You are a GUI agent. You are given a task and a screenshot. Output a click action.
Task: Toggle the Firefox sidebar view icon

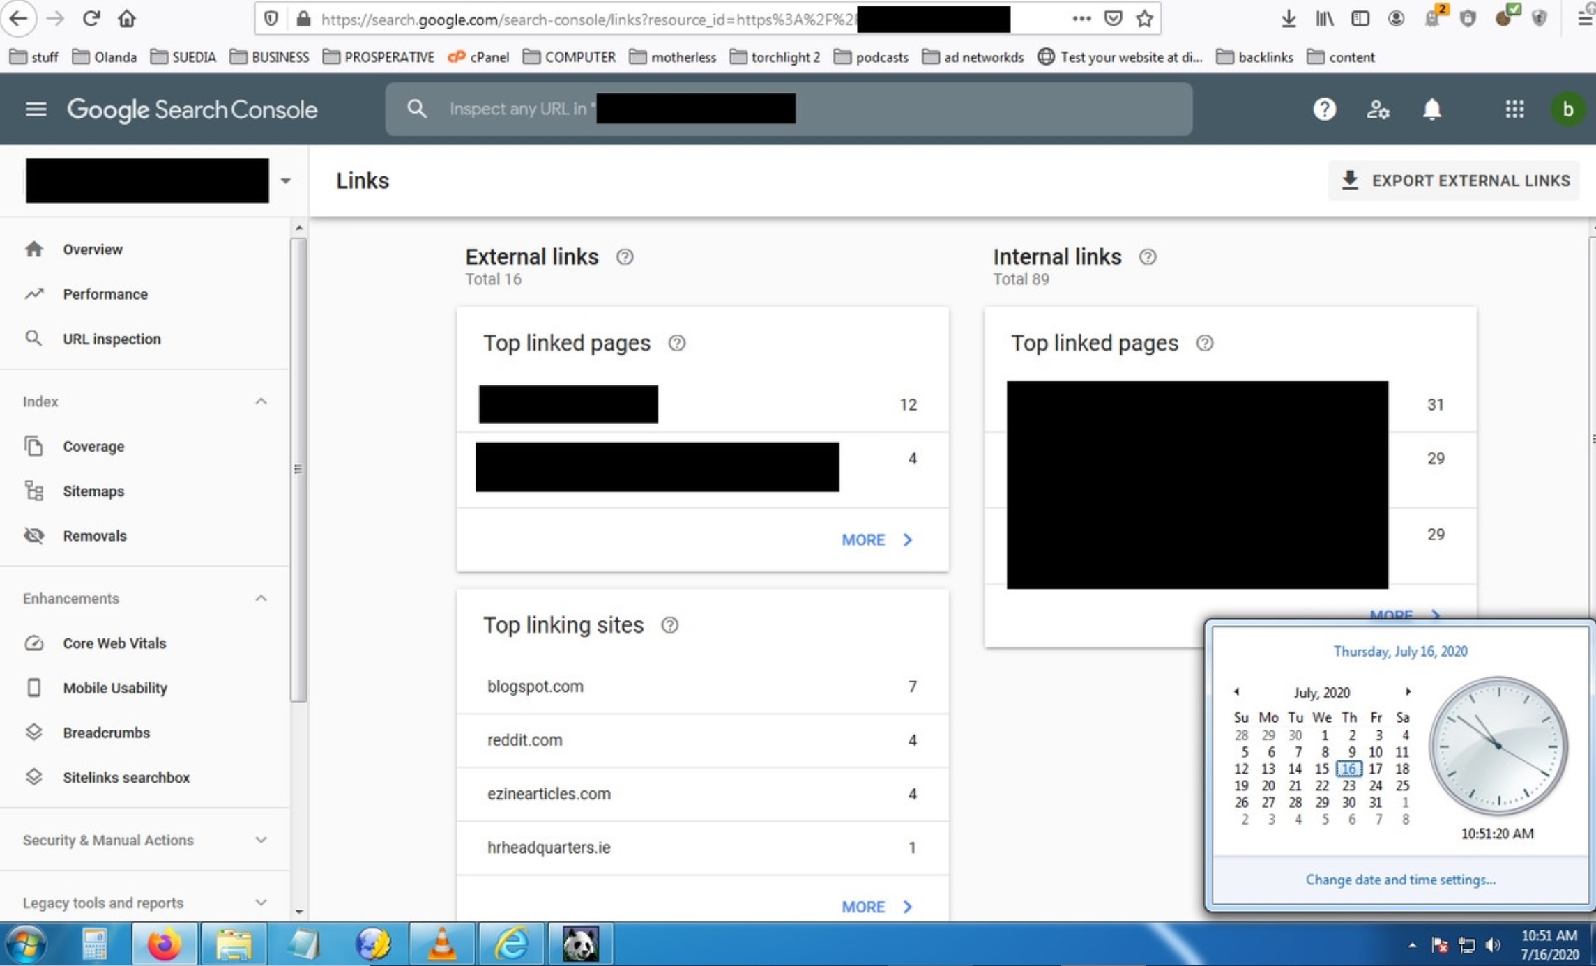[x=1360, y=19]
